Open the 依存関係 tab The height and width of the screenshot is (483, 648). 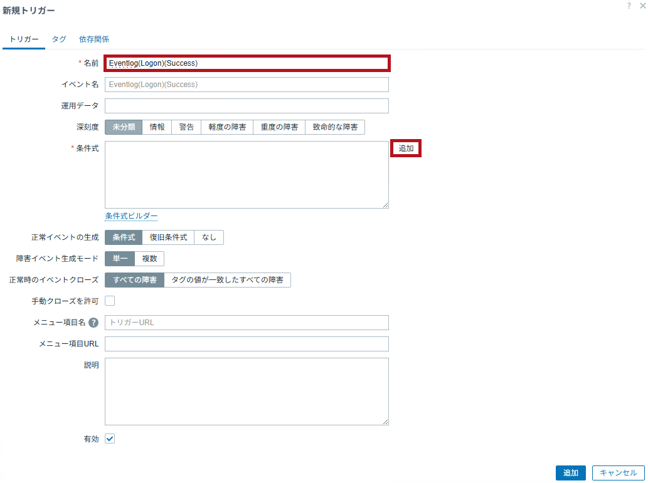click(x=94, y=39)
